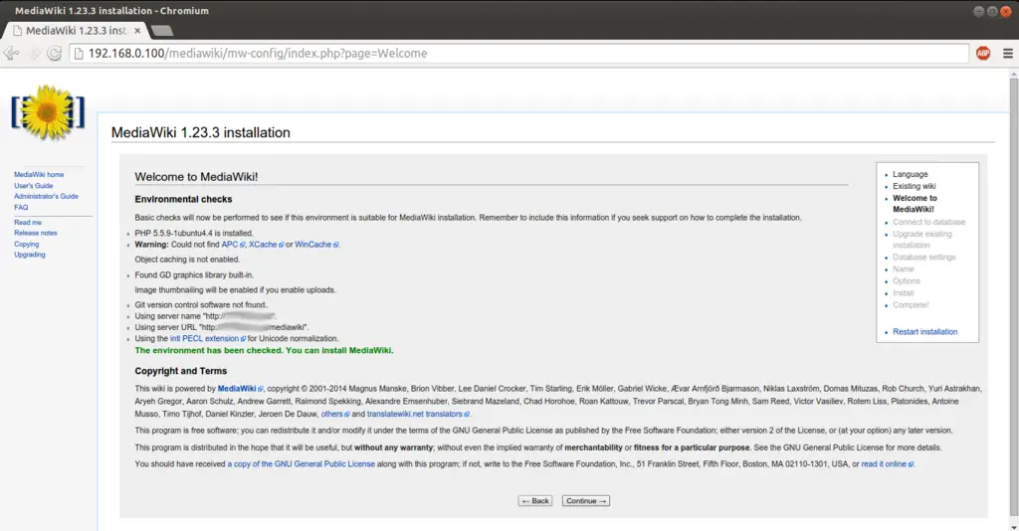1019x531 pixels.
Task: Click the 'Name' step in progress list
Action: pyautogui.click(x=904, y=269)
